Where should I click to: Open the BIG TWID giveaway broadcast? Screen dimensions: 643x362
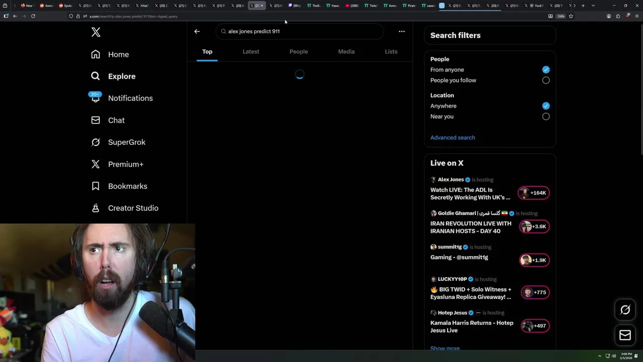click(471, 293)
